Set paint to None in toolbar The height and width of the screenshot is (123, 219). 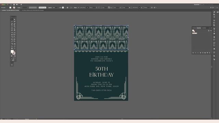point(15,56)
